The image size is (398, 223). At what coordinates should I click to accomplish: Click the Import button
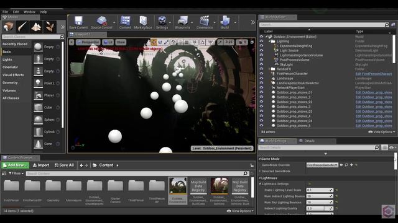point(41,165)
